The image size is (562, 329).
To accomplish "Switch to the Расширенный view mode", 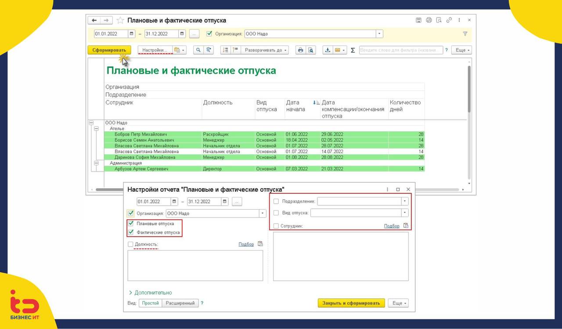I will 180,303.
